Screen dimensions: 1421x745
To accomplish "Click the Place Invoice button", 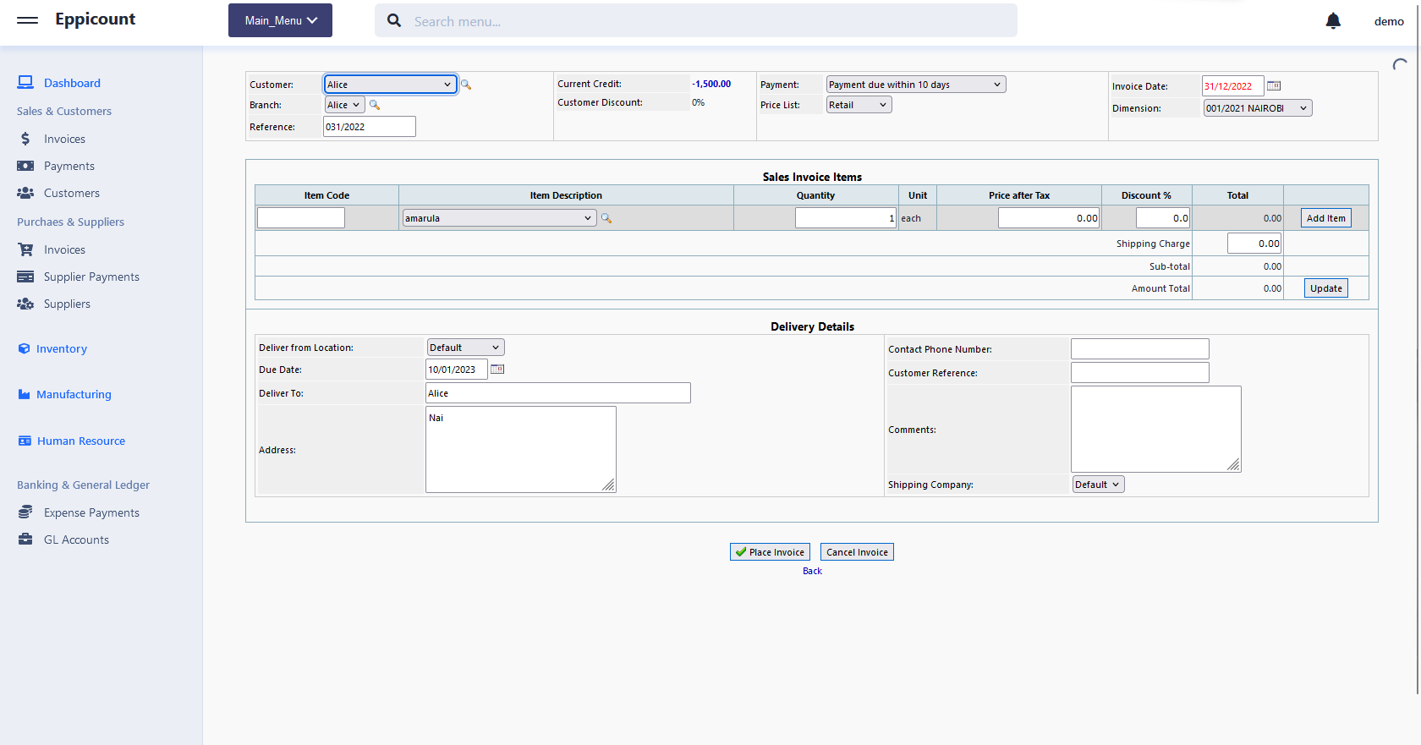I will 770,552.
